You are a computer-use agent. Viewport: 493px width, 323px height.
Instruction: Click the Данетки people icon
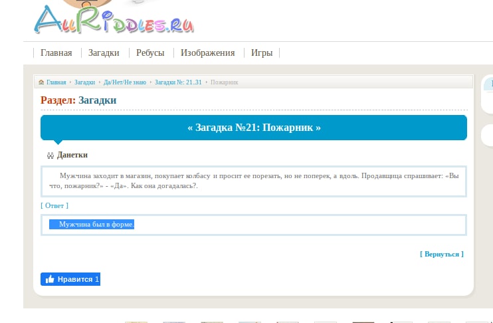click(50, 156)
